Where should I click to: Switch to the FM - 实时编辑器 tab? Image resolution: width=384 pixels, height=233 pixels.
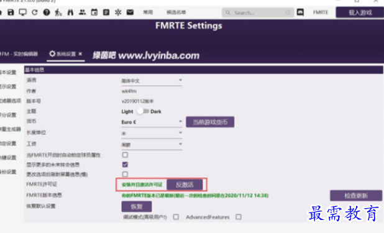pyautogui.click(x=19, y=54)
